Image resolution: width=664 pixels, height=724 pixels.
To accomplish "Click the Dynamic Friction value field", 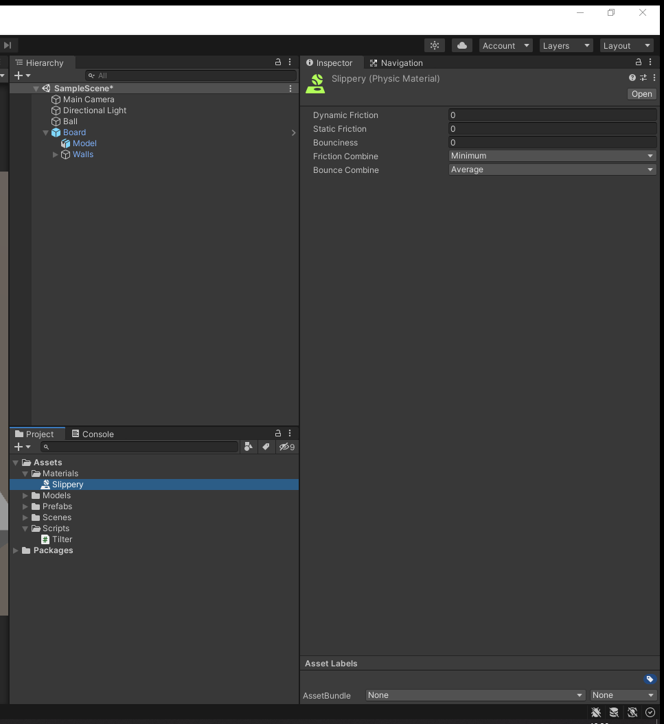I will click(552, 115).
